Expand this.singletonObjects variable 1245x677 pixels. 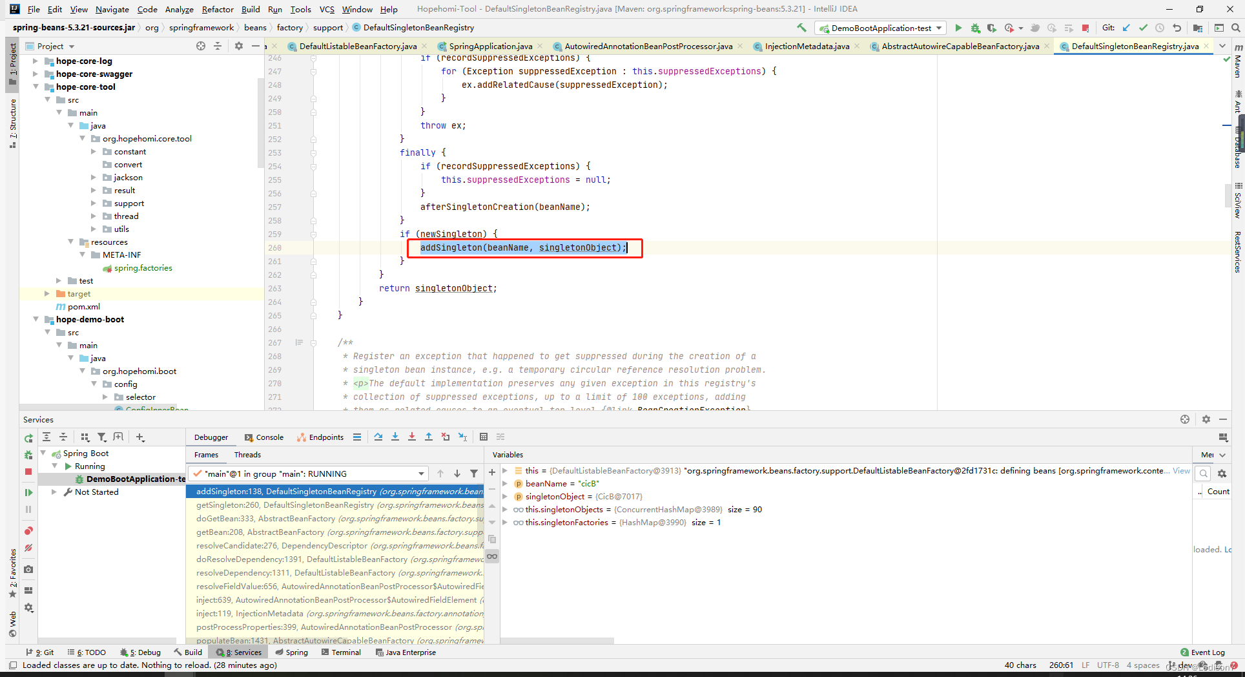(x=506, y=509)
